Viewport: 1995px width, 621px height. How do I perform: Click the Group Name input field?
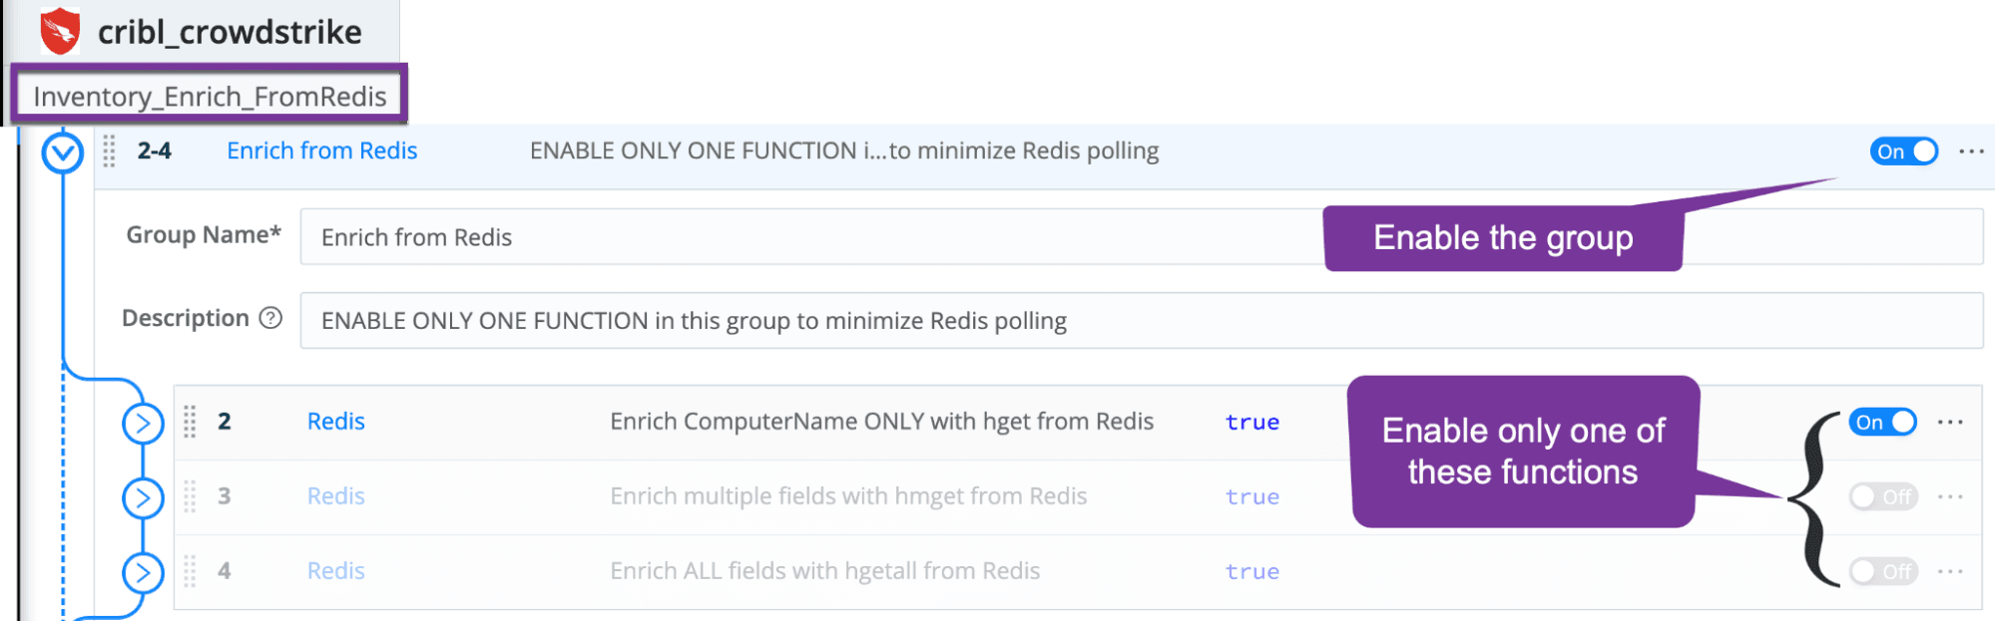pyautogui.click(x=798, y=237)
